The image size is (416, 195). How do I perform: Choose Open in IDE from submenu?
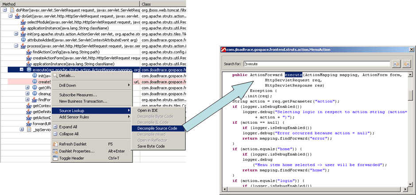(159, 111)
